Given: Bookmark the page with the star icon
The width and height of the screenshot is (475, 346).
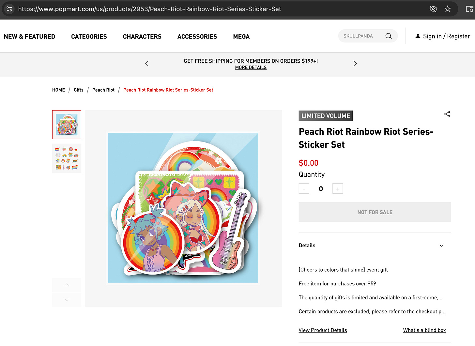Looking at the screenshot, I should click(x=448, y=9).
